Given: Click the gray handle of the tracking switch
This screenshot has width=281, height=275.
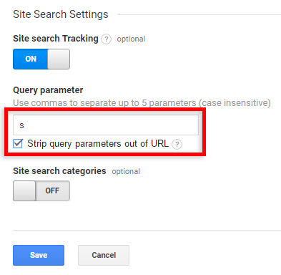Looking at the screenshot, I should (59, 59).
